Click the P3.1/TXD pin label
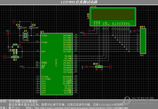The height and width of the screenshot is (109, 158). click(x=67, y=79)
